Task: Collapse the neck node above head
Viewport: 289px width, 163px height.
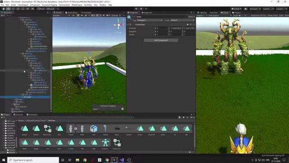Action: (21, 95)
